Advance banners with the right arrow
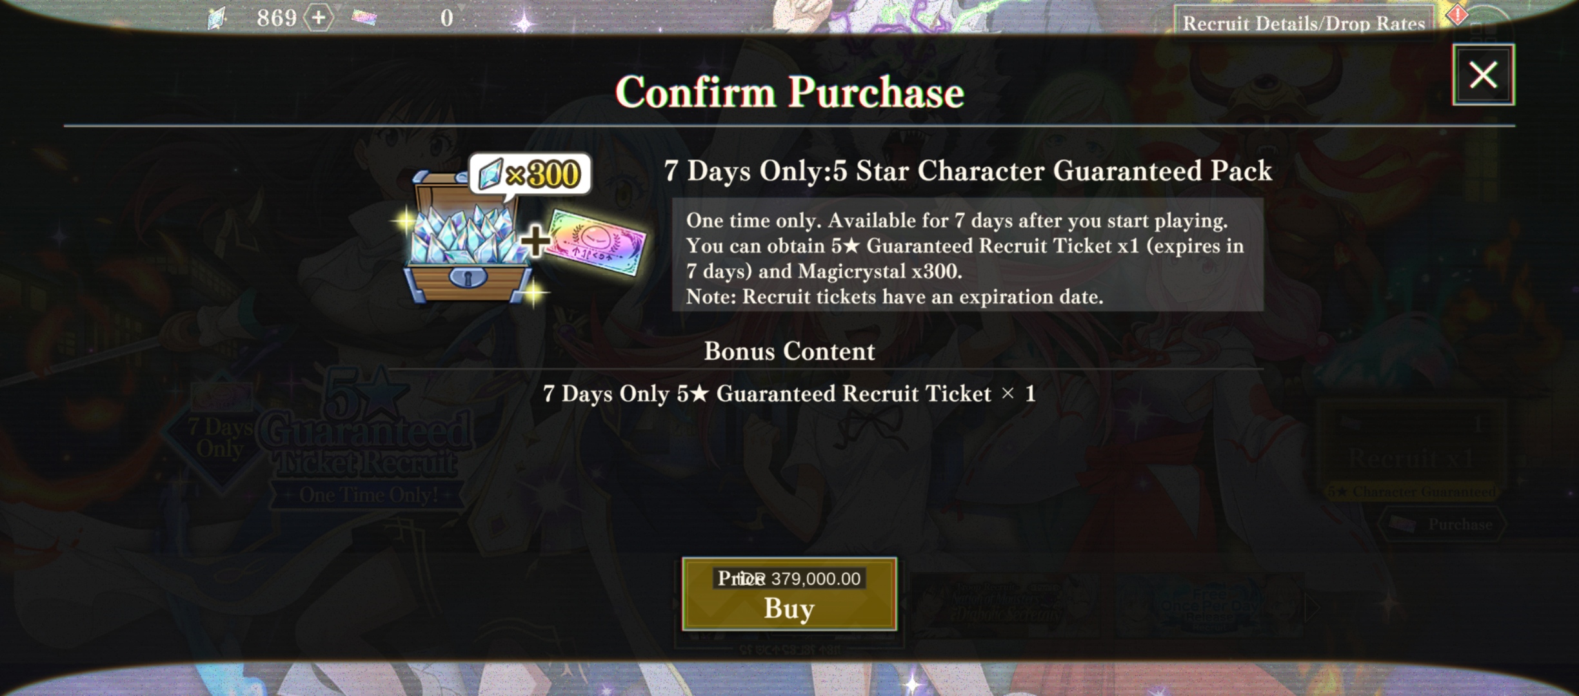1579x696 pixels. 1313,607
